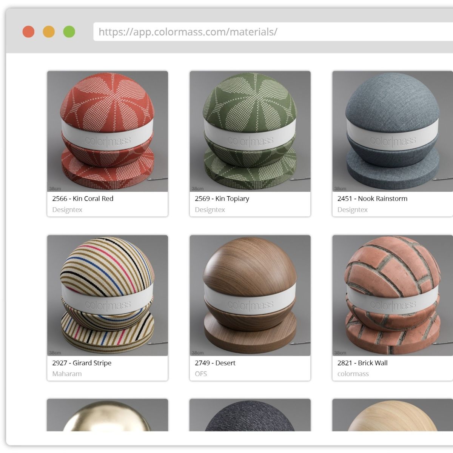The image size is (453, 453).
Task: Select the 2927 - Girard Stripe material preview
Action: click(107, 294)
